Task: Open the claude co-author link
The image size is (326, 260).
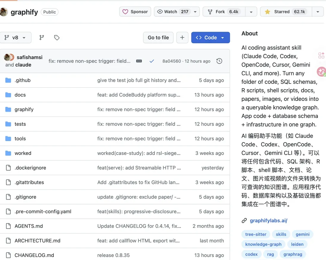Action: click(23, 65)
